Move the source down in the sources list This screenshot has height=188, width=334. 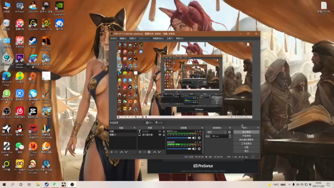pos(159,152)
